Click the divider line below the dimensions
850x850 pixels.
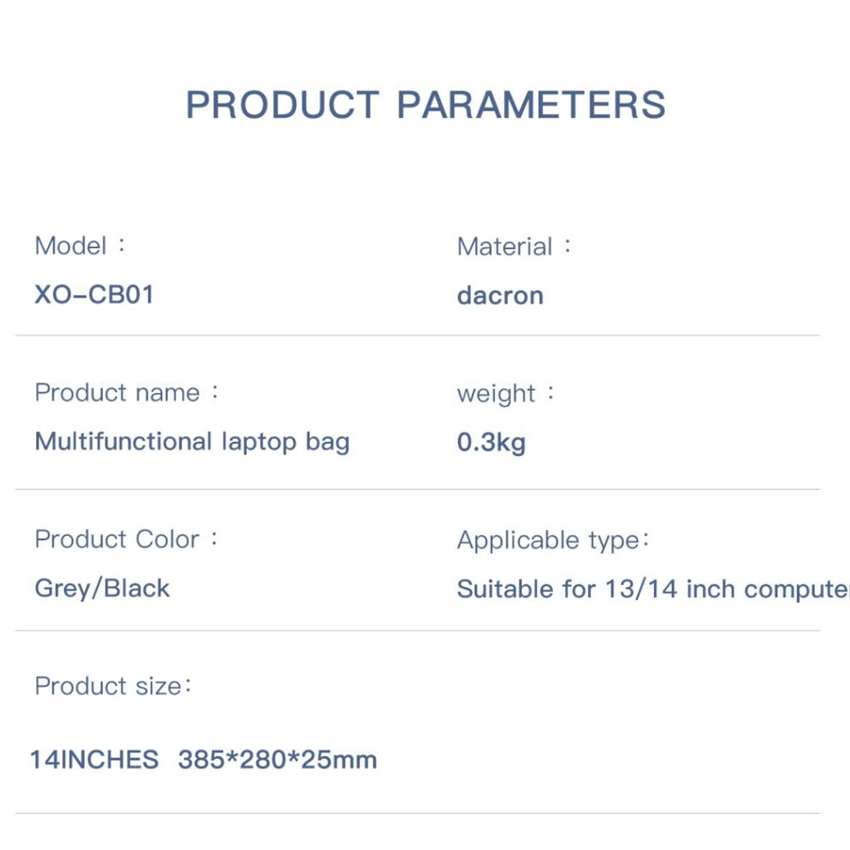pos(417,813)
